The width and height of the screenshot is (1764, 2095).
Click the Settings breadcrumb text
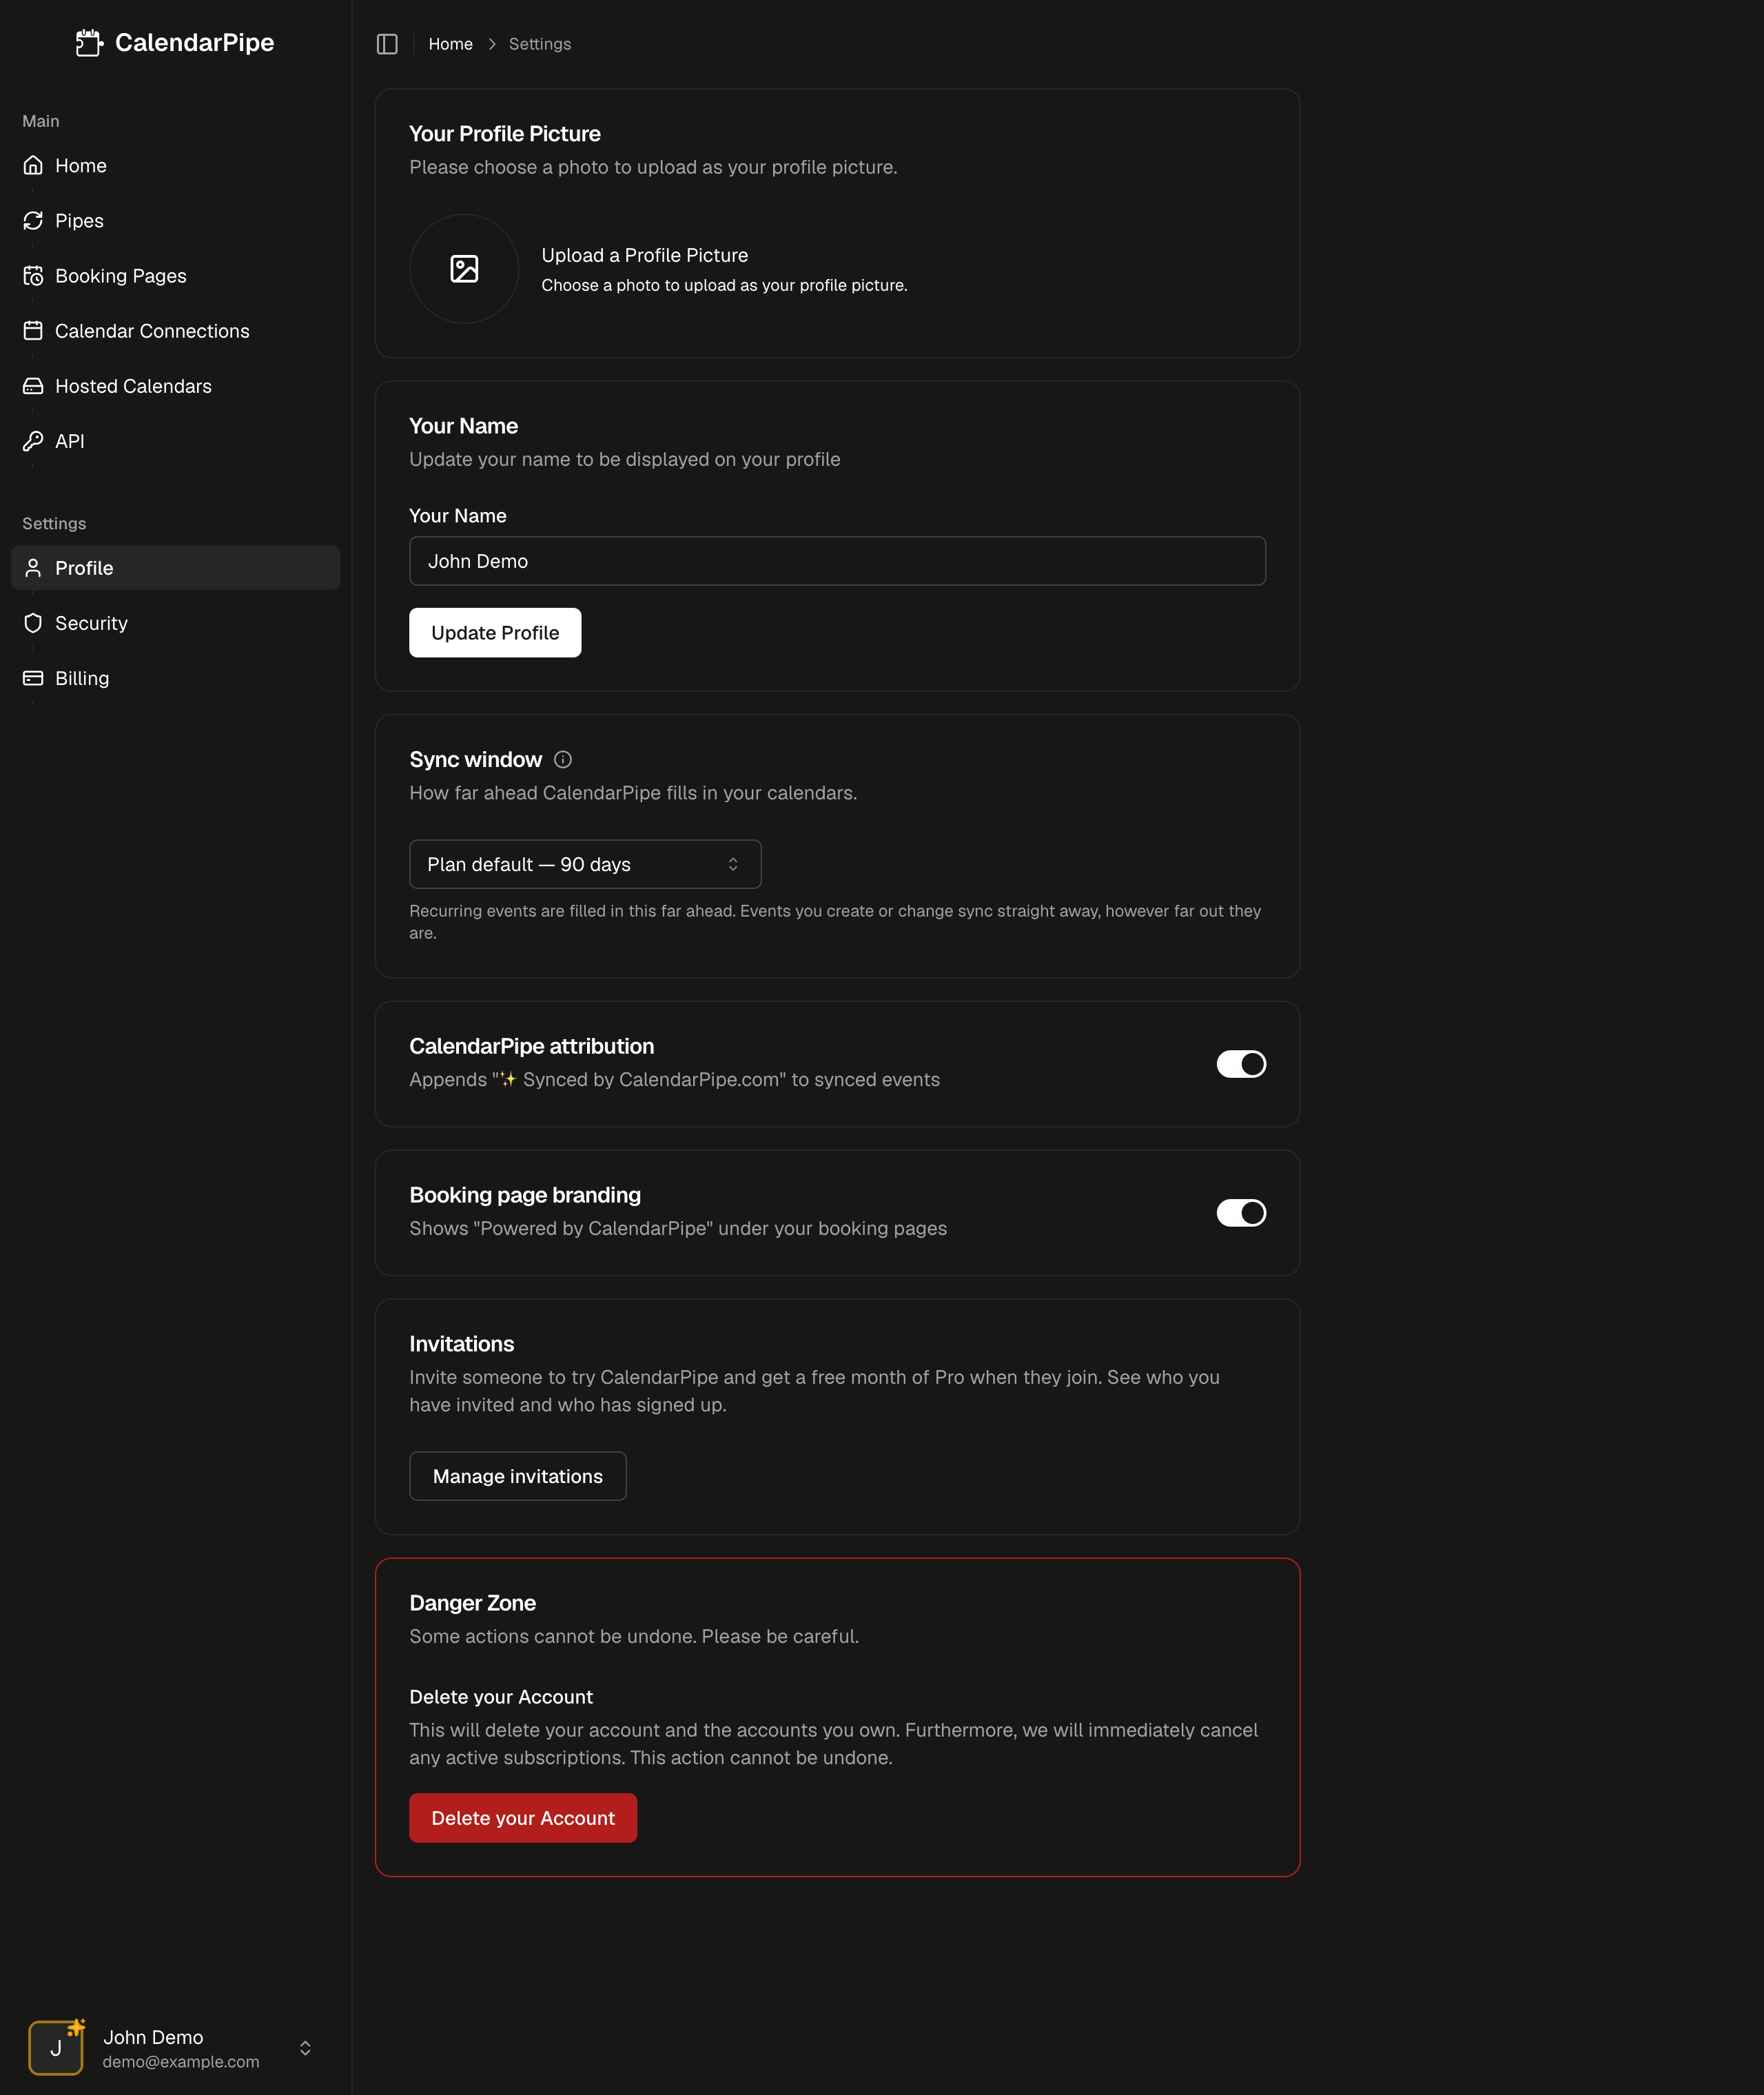click(540, 44)
